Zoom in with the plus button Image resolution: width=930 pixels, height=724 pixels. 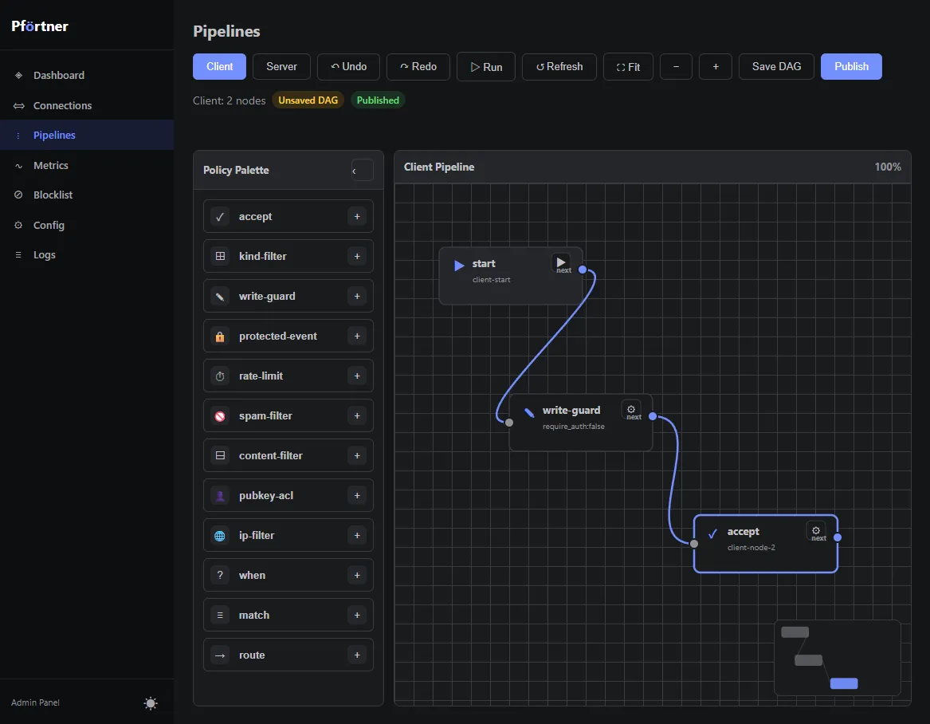[716, 66]
